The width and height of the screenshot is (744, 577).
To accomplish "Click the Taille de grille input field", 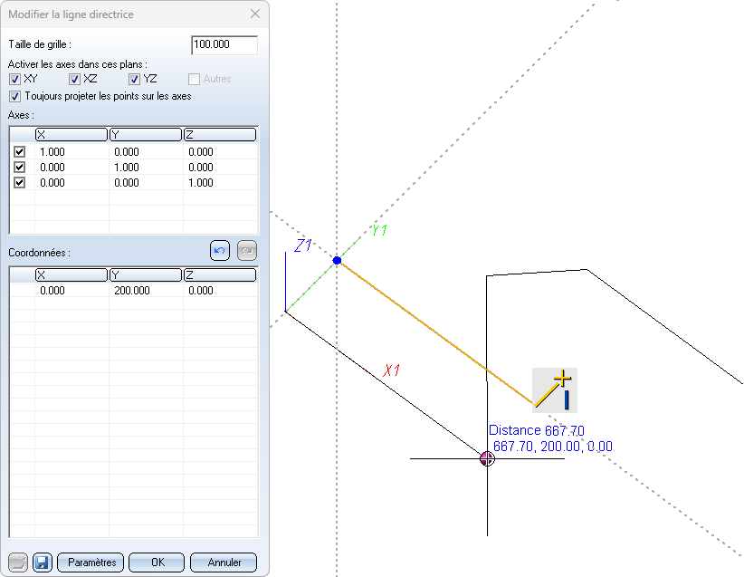I will point(224,45).
